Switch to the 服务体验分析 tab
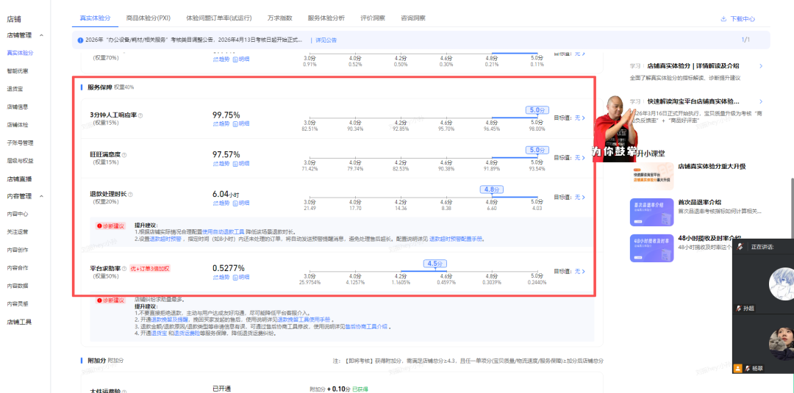Image resolution: width=794 pixels, height=393 pixels. [326, 18]
